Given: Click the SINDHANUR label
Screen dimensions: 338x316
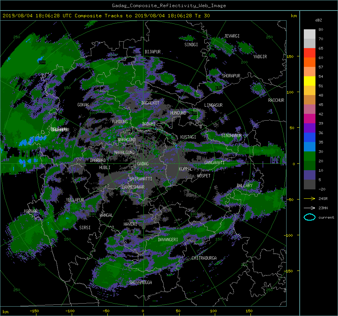Looking at the screenshot, I should click(x=231, y=136).
